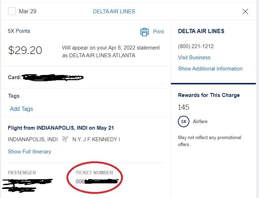Tick the checkbox next to Mar 29

click(12, 11)
